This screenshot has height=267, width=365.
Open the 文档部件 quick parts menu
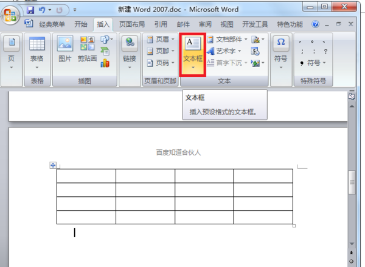click(227, 39)
